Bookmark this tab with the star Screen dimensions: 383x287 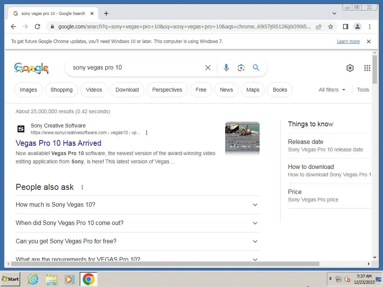click(331, 27)
